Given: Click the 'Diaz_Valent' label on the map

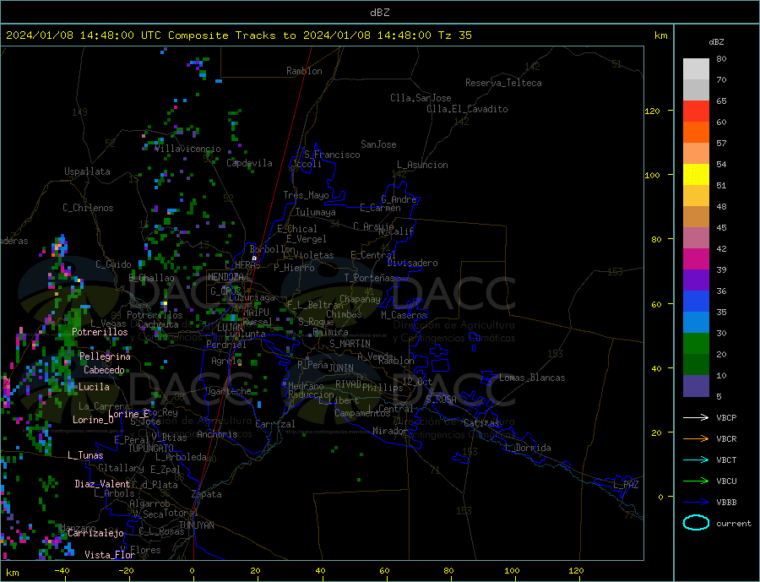Looking at the screenshot, I should click(x=102, y=484).
